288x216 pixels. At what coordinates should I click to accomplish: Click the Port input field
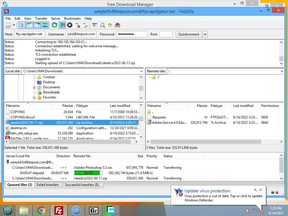coord(166,34)
